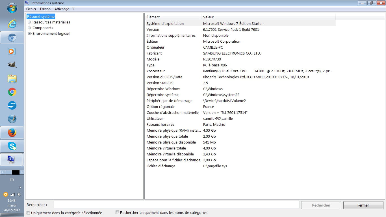Open the OpenOffice seagull icon
This screenshot has width=386, height=217.
pos(12,105)
